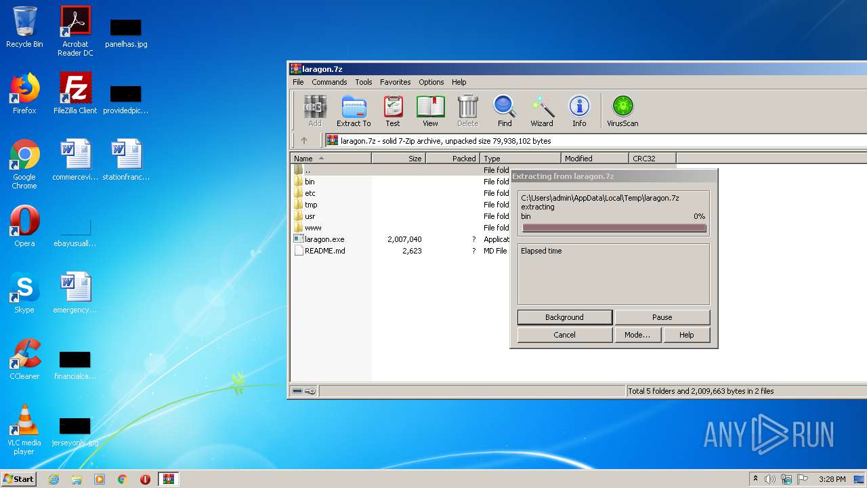Select the emergency... Word document icon

coord(75,293)
